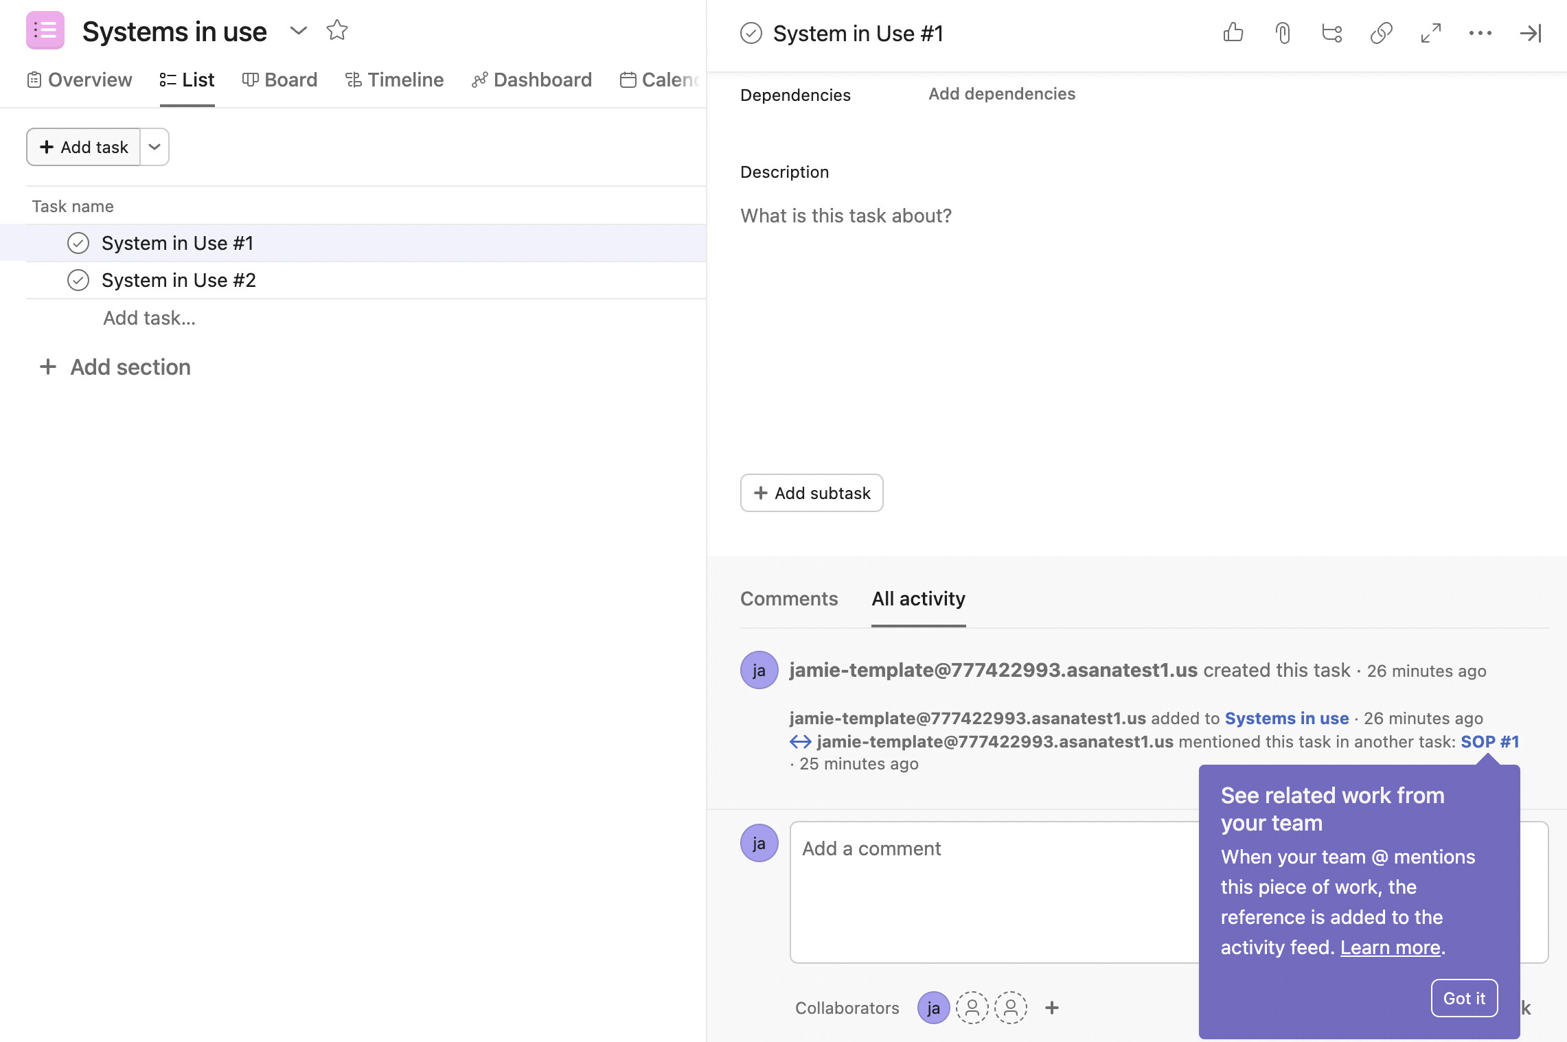Viewport: 1567px width, 1042px height.
Task: Open the subtasks creation icon in task header
Action: (x=1331, y=32)
